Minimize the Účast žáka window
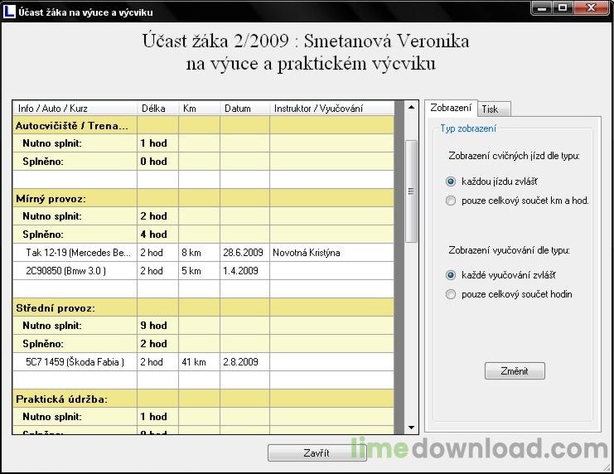This screenshot has width=614, height=474. [x=542, y=7]
